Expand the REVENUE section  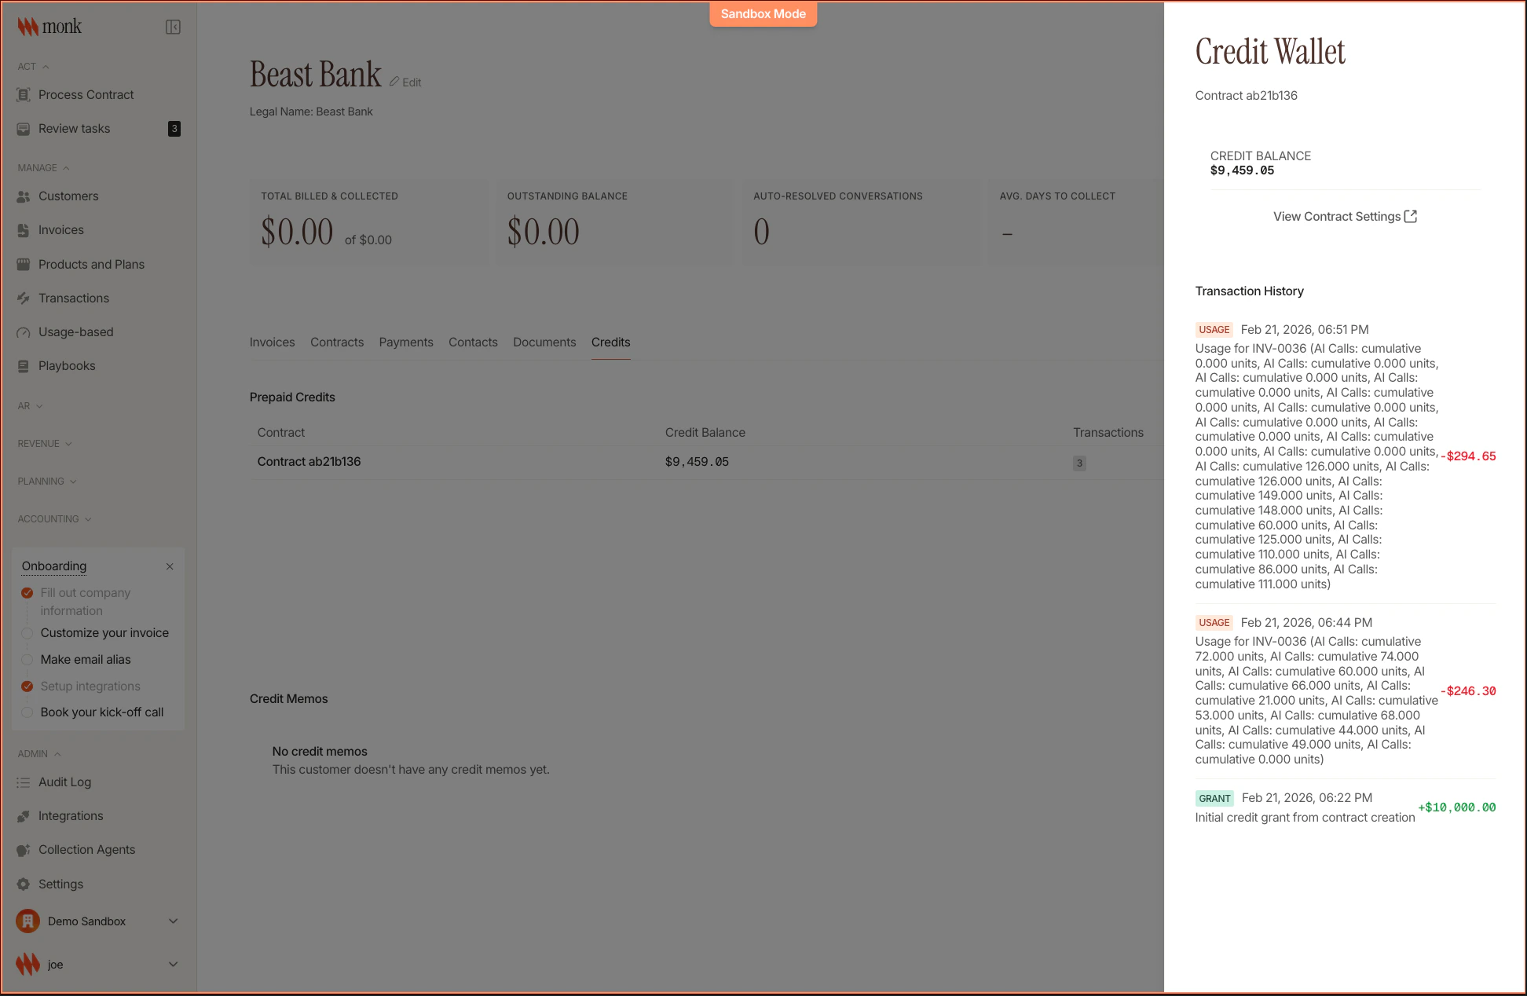[x=45, y=444]
